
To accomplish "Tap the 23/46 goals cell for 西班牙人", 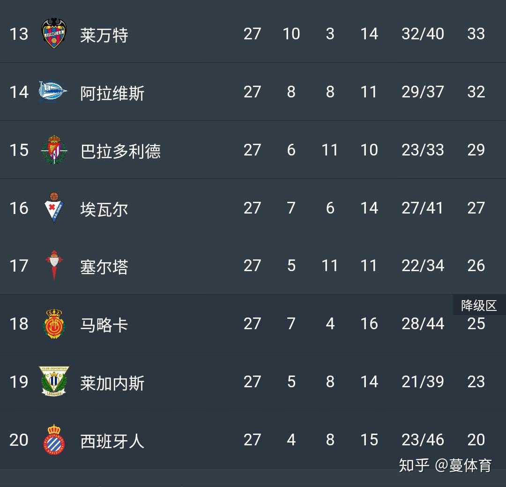I will [x=423, y=440].
